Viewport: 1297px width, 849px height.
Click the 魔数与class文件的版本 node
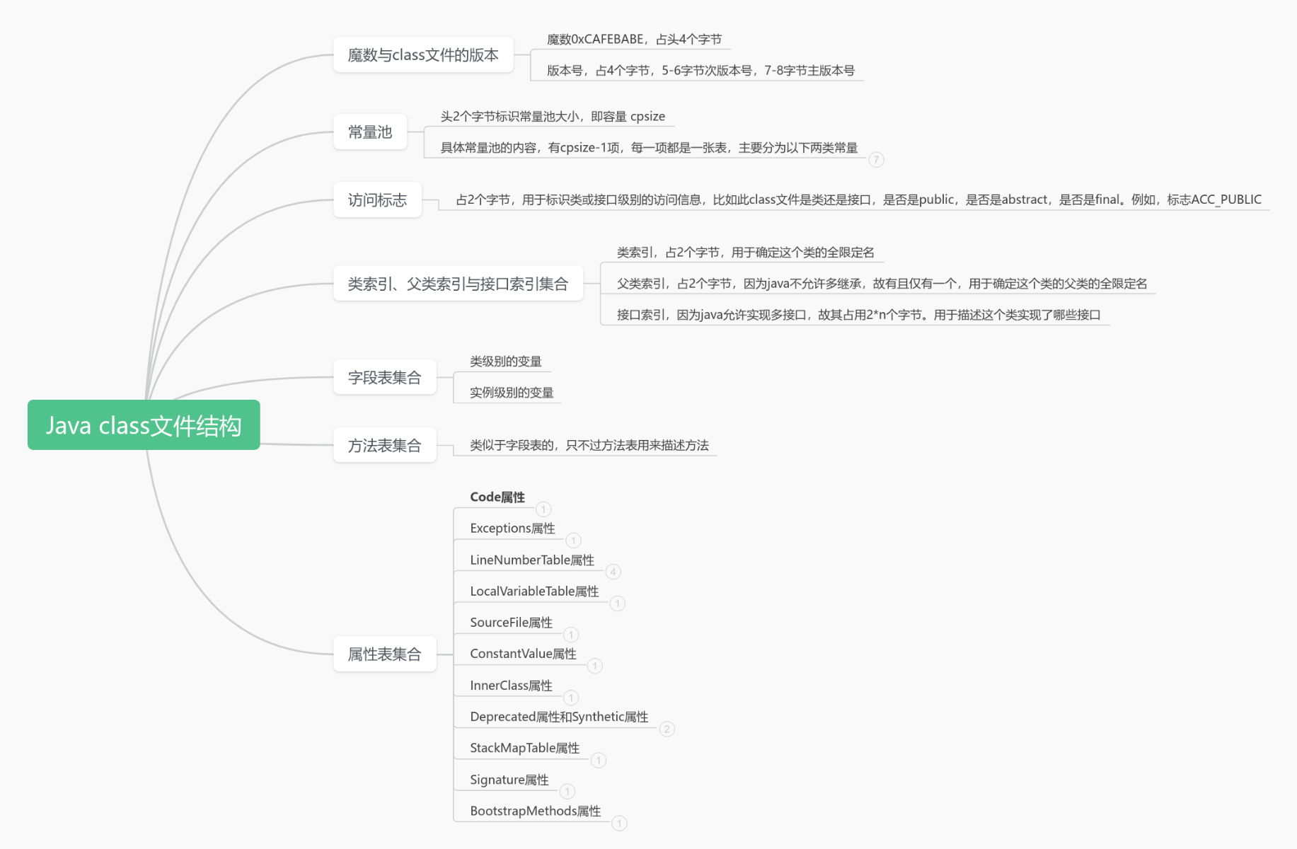[422, 54]
